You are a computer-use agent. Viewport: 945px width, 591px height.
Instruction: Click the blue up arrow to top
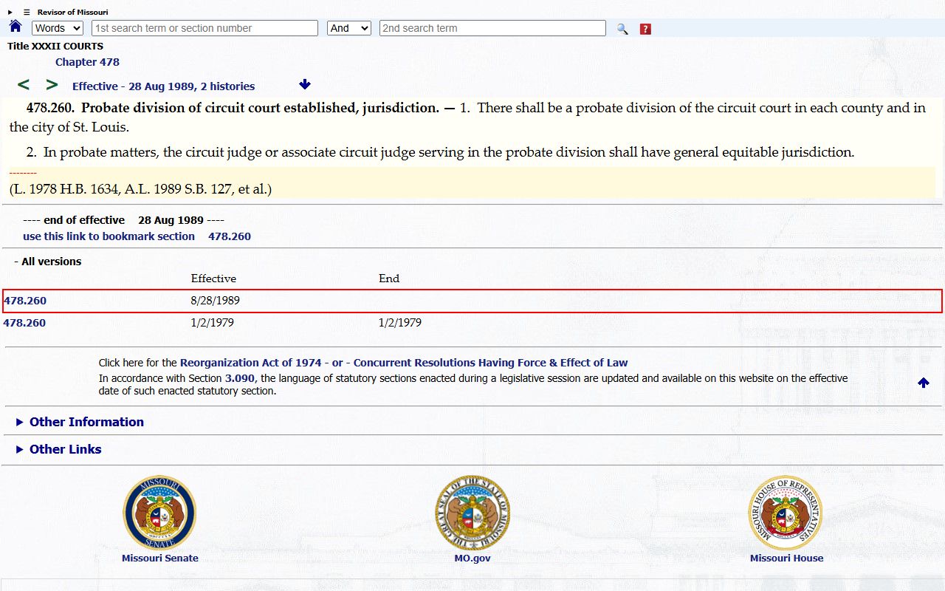[x=924, y=383]
